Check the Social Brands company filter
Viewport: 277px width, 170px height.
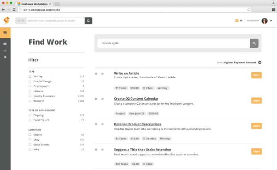(30, 144)
